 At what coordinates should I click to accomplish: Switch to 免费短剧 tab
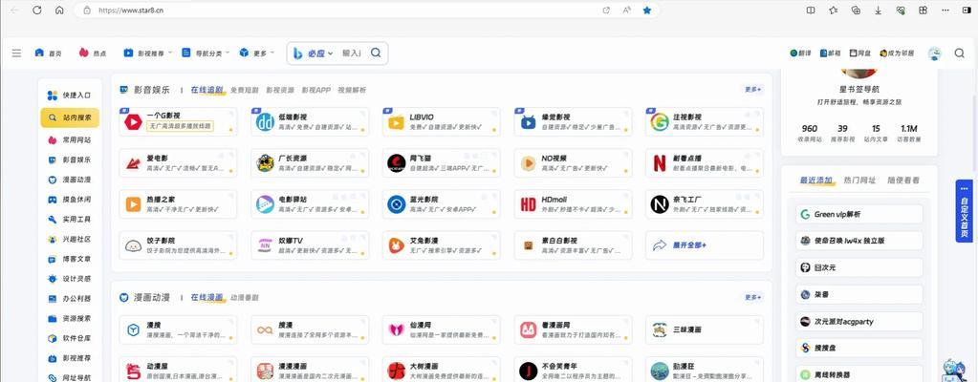(x=245, y=90)
